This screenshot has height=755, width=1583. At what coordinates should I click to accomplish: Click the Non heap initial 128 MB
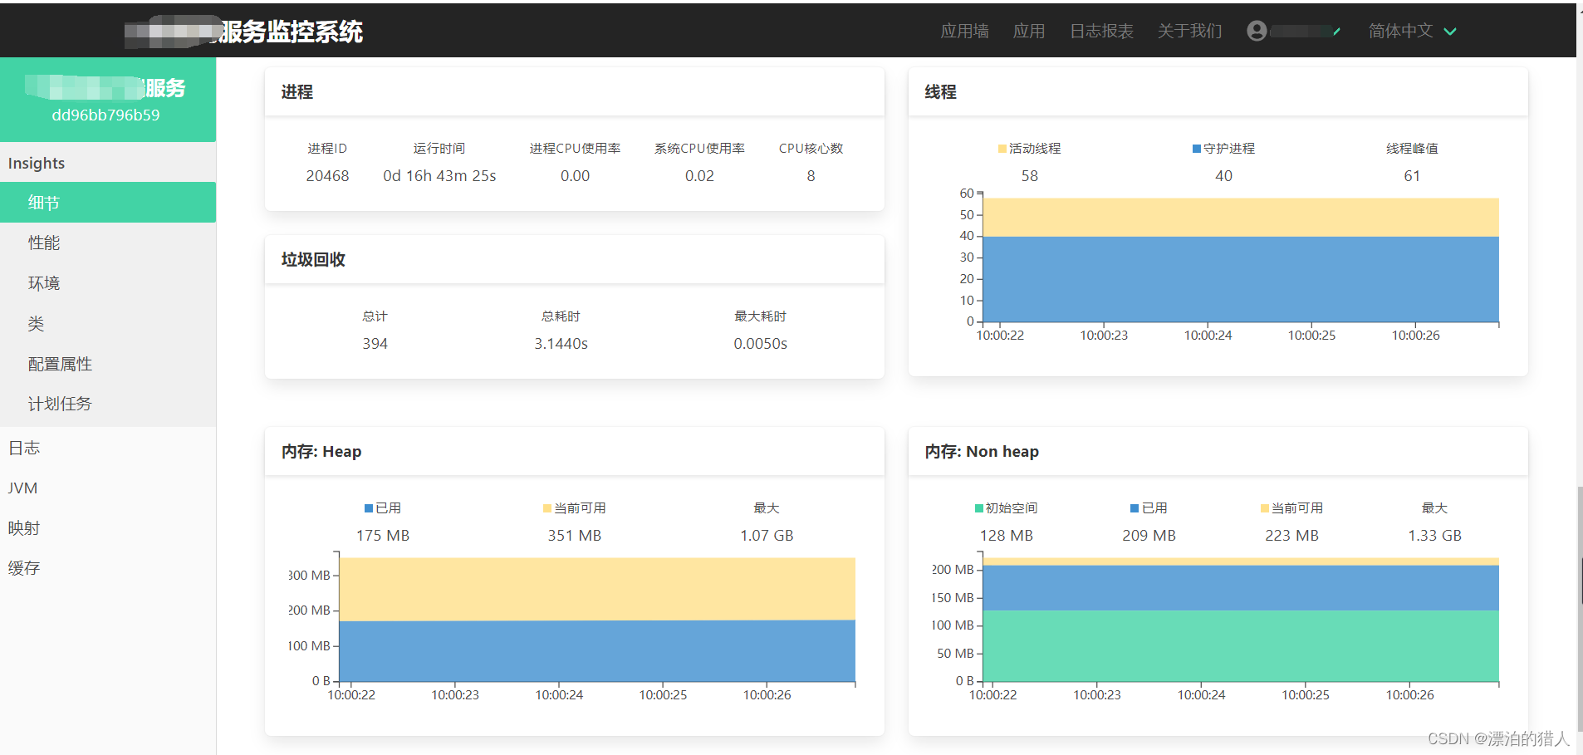1006,536
